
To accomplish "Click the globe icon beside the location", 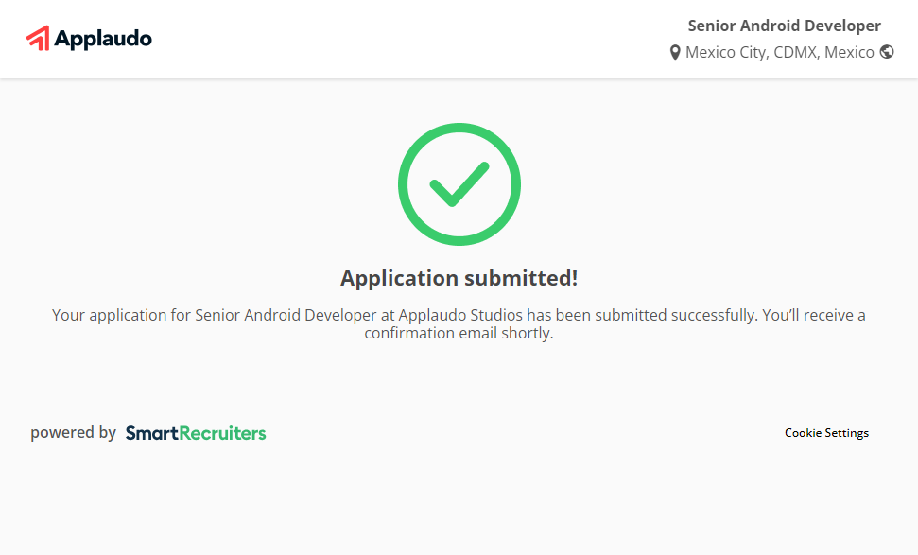I will click(887, 52).
